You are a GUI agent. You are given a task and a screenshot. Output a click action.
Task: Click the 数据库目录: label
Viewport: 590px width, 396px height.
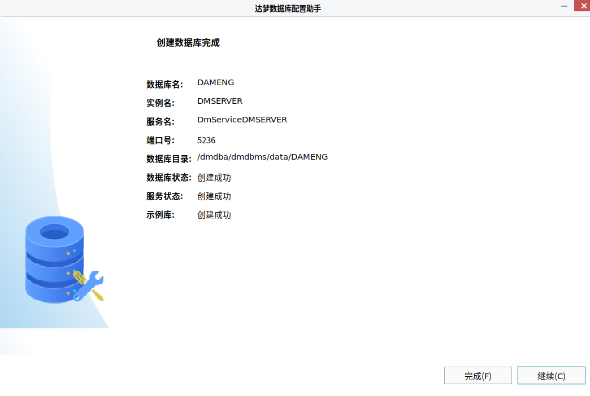169,159
